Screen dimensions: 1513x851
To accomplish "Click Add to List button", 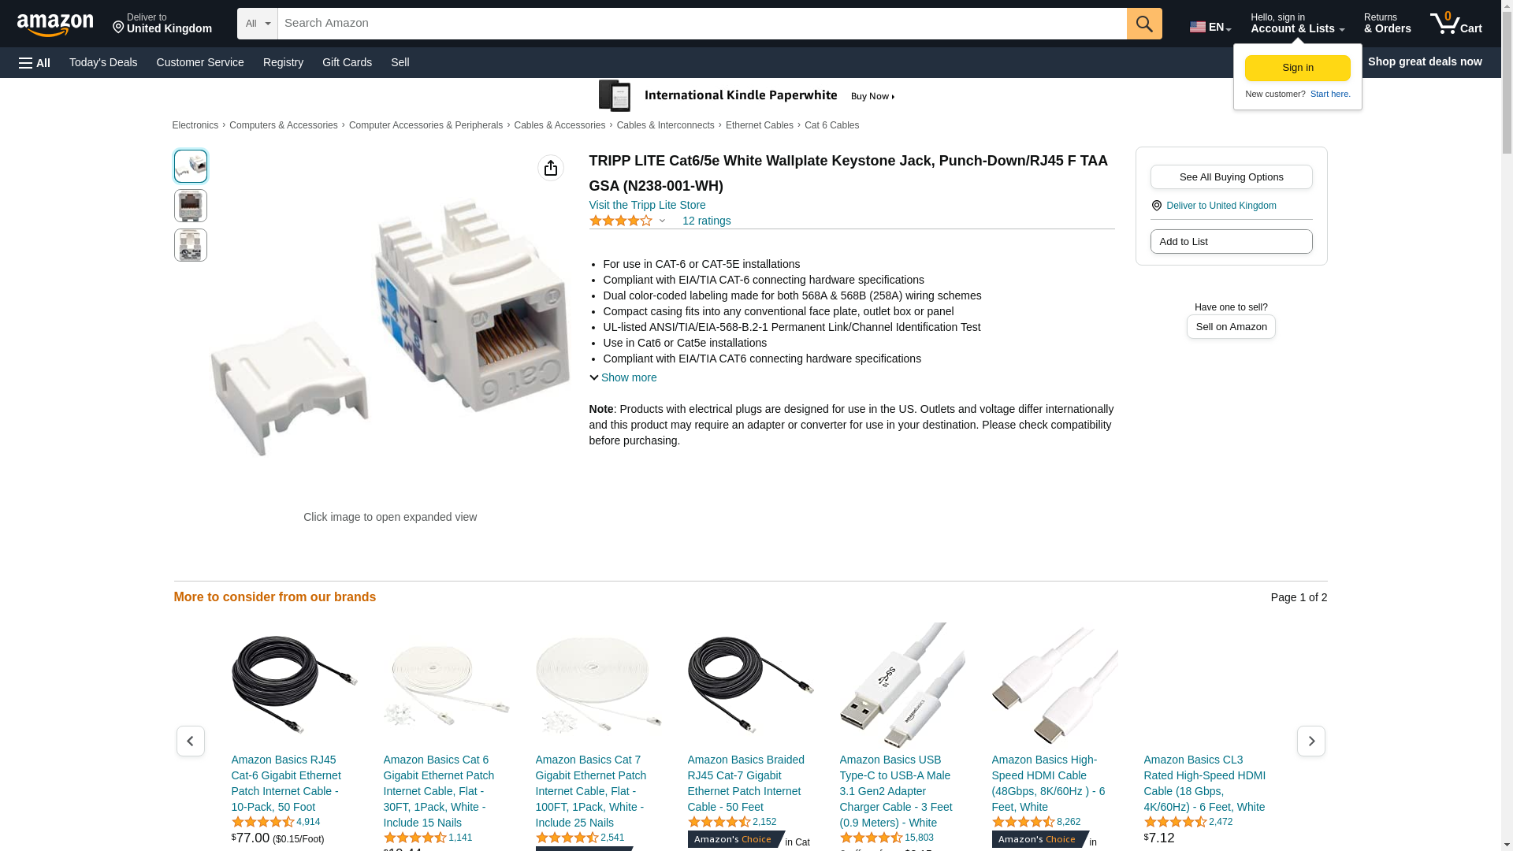I will coord(1231,241).
